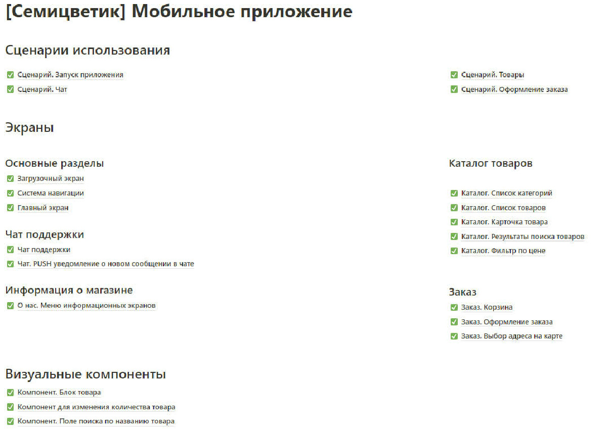Open the 'Загрузочный экран' page link

51,178
